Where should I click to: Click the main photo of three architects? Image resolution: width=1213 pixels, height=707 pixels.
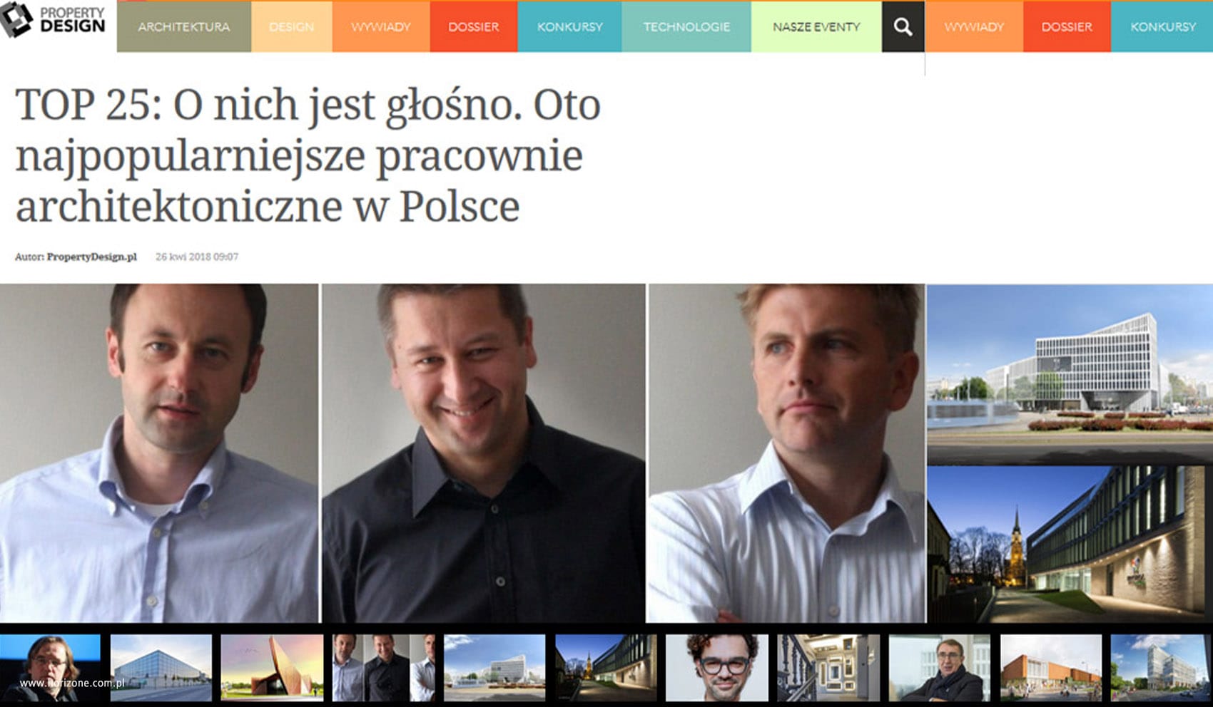[x=462, y=453]
